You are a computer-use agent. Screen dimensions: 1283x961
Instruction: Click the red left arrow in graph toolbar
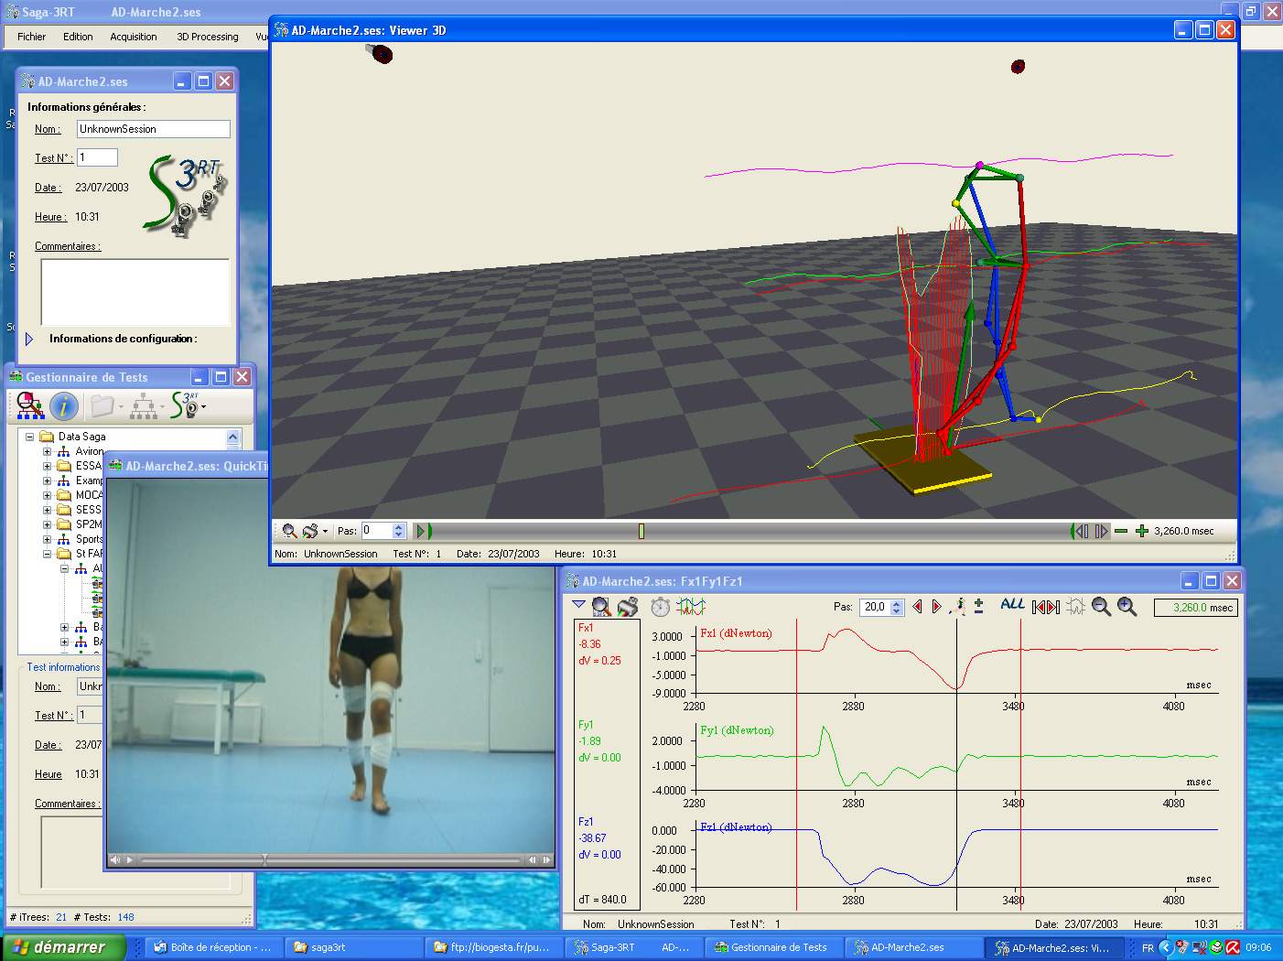click(917, 606)
